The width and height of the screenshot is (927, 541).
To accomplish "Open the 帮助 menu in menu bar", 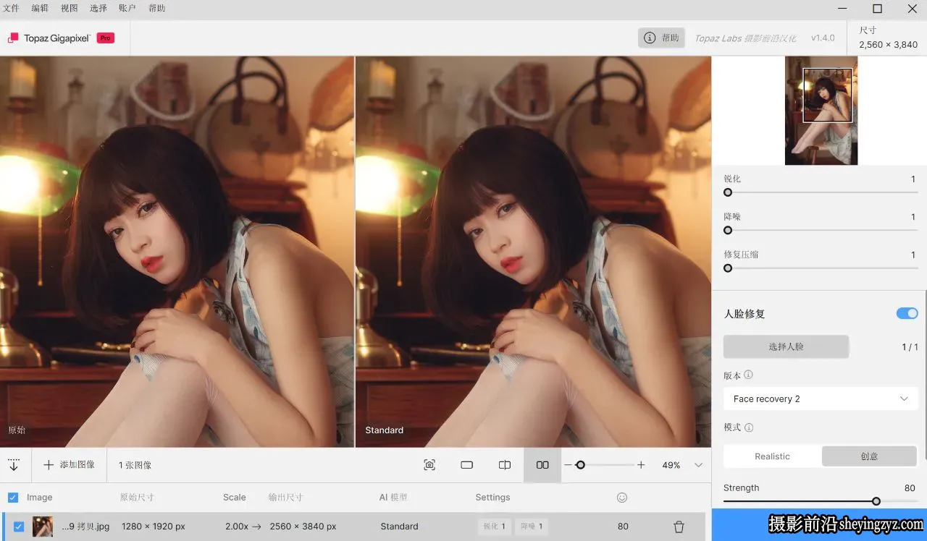I will tap(156, 9).
